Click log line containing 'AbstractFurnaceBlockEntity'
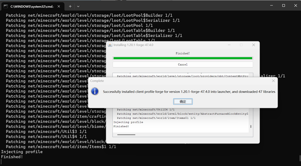 [183, 114]
